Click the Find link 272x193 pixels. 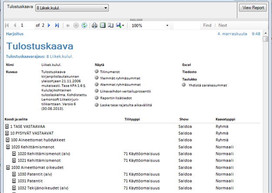point(207,26)
